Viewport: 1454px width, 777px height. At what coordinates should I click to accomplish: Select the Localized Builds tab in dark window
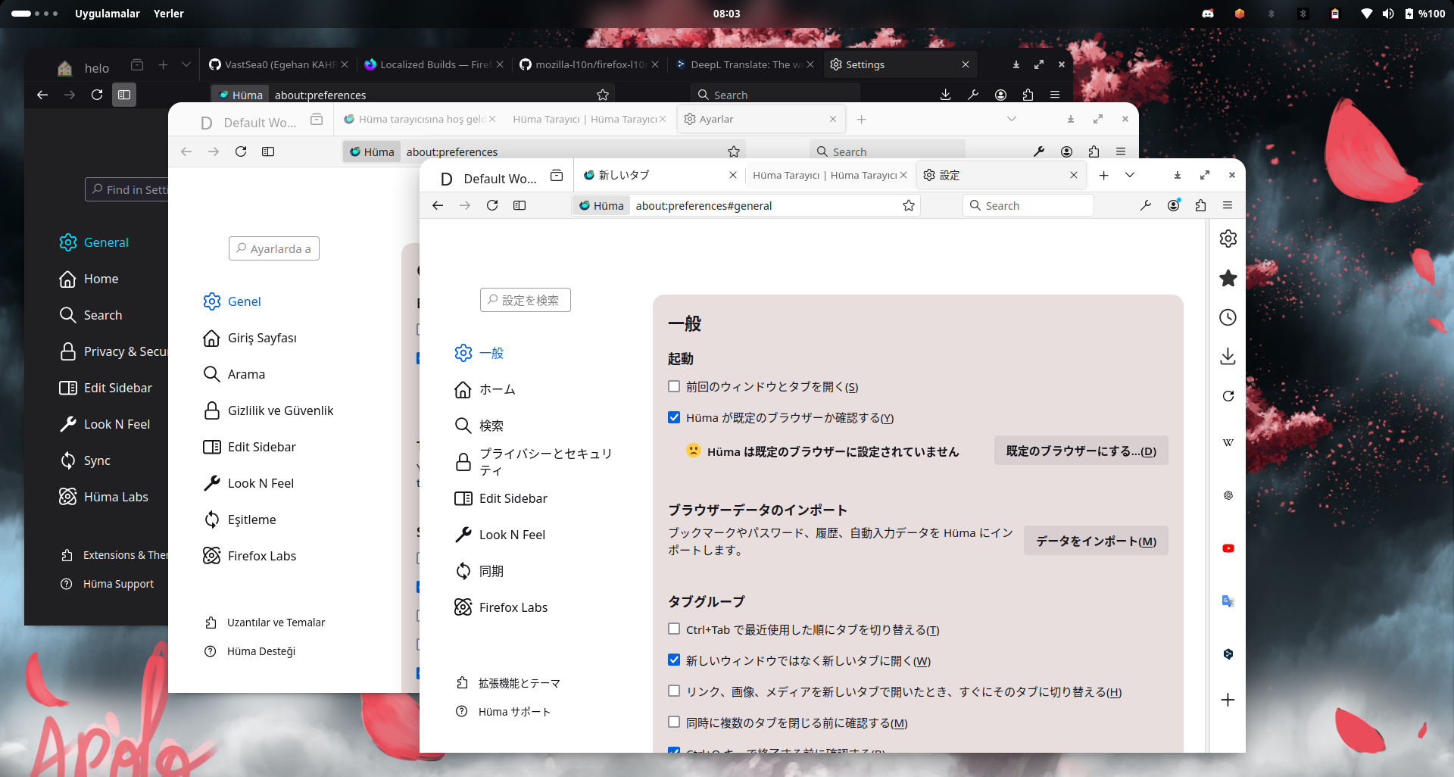(x=434, y=65)
